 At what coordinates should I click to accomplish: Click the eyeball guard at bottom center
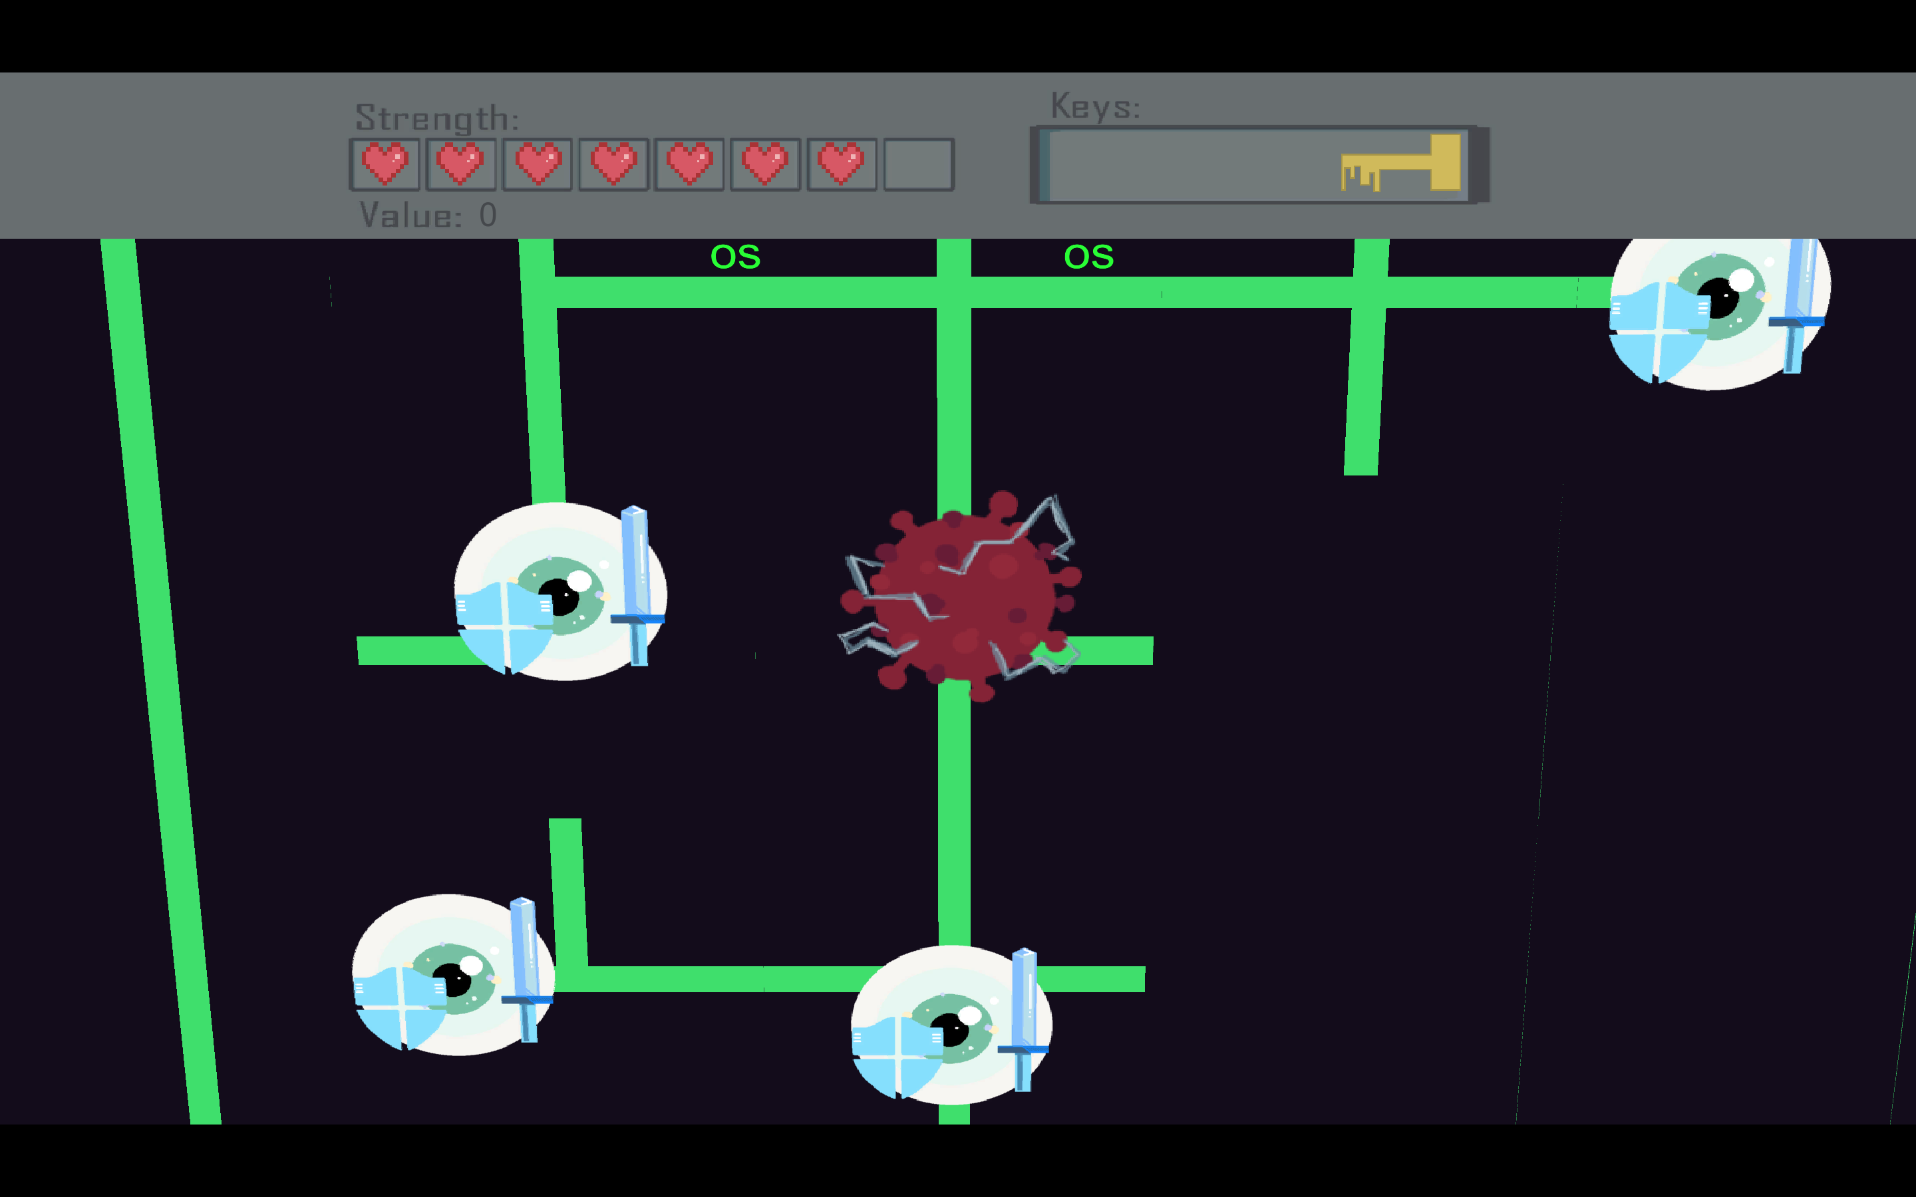tap(951, 1024)
